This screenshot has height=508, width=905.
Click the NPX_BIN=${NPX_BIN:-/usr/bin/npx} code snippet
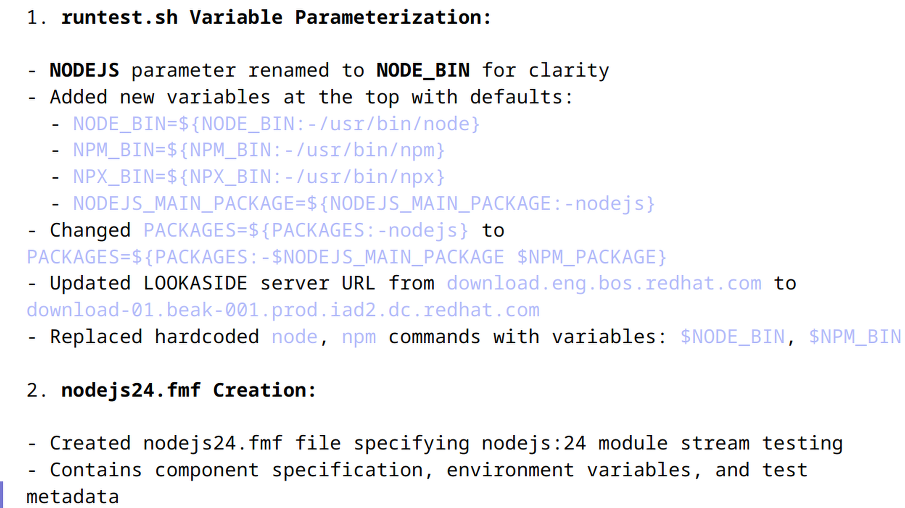click(x=259, y=177)
